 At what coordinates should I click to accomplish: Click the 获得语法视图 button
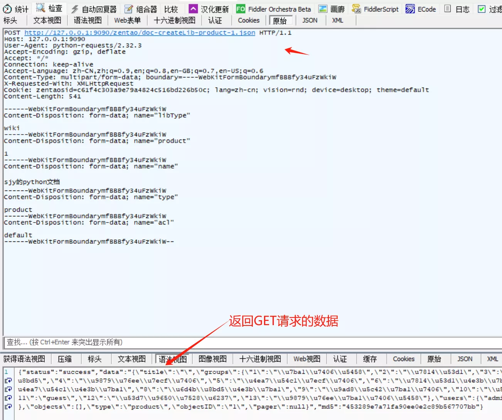click(24, 359)
